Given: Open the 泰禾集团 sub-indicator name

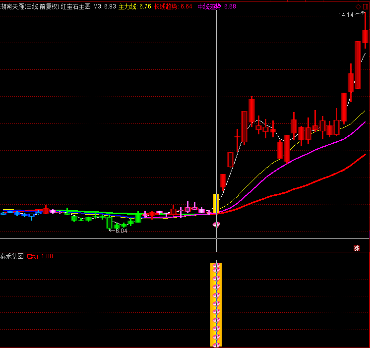Looking at the screenshot, I should (x=12, y=256).
